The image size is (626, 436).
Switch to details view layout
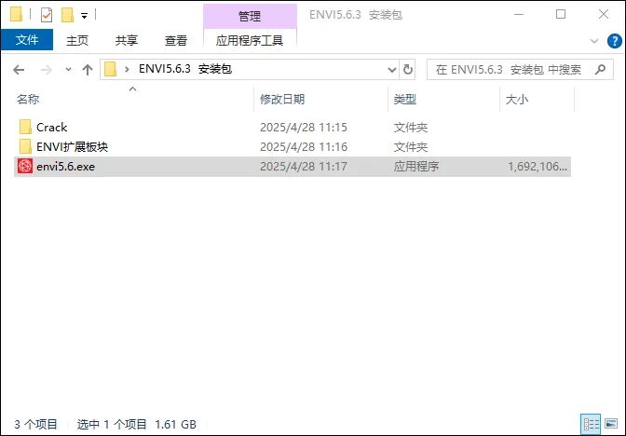(591, 424)
